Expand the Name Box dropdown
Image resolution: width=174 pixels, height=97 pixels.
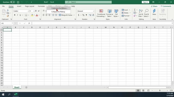coord(12,23)
